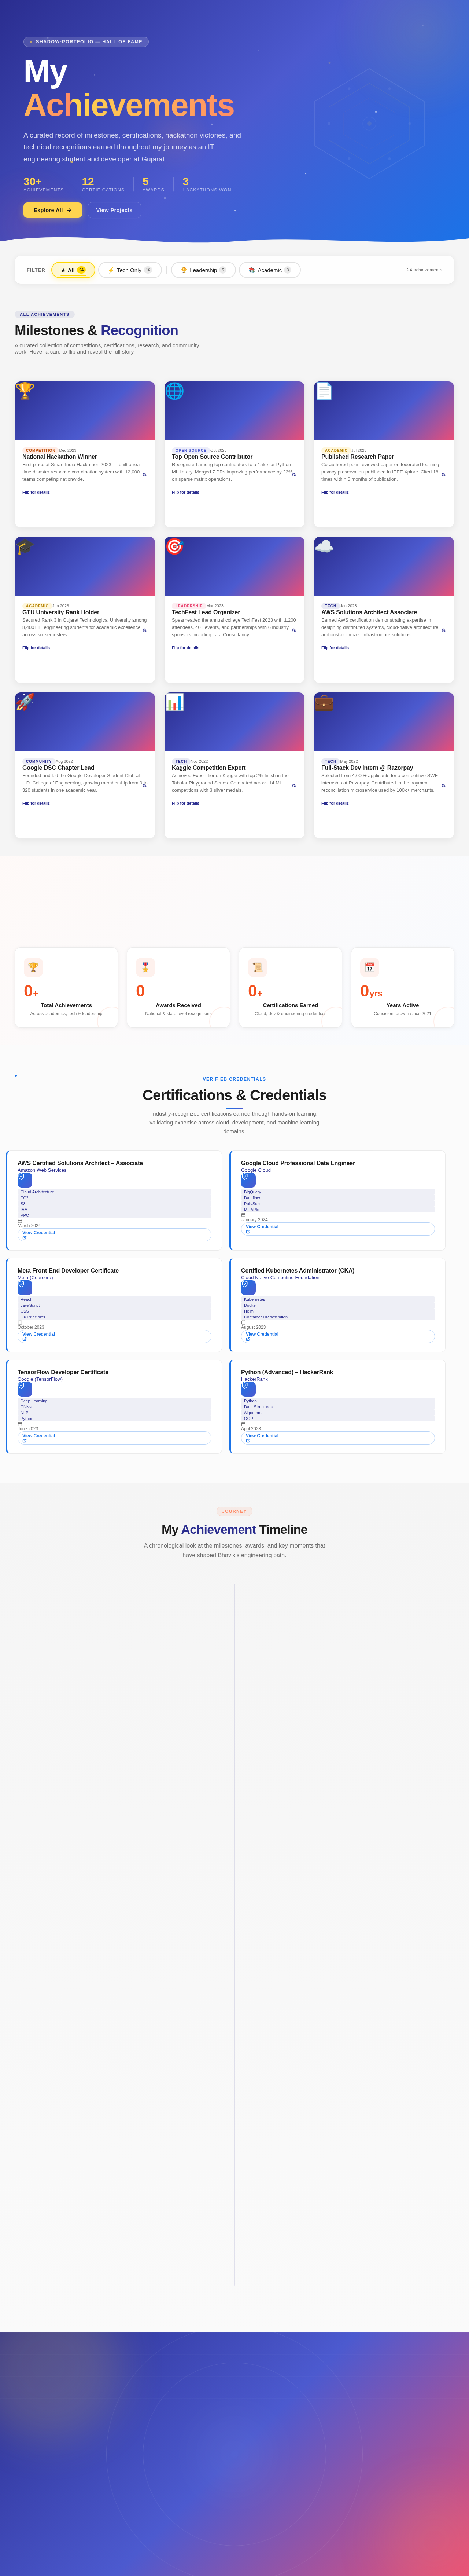Flip National Hackathon Winner card for details
469x2576 pixels.
click(36, 492)
